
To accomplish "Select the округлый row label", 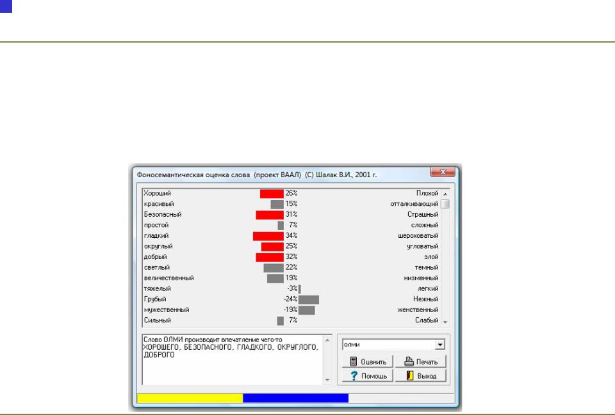I will coord(158,246).
